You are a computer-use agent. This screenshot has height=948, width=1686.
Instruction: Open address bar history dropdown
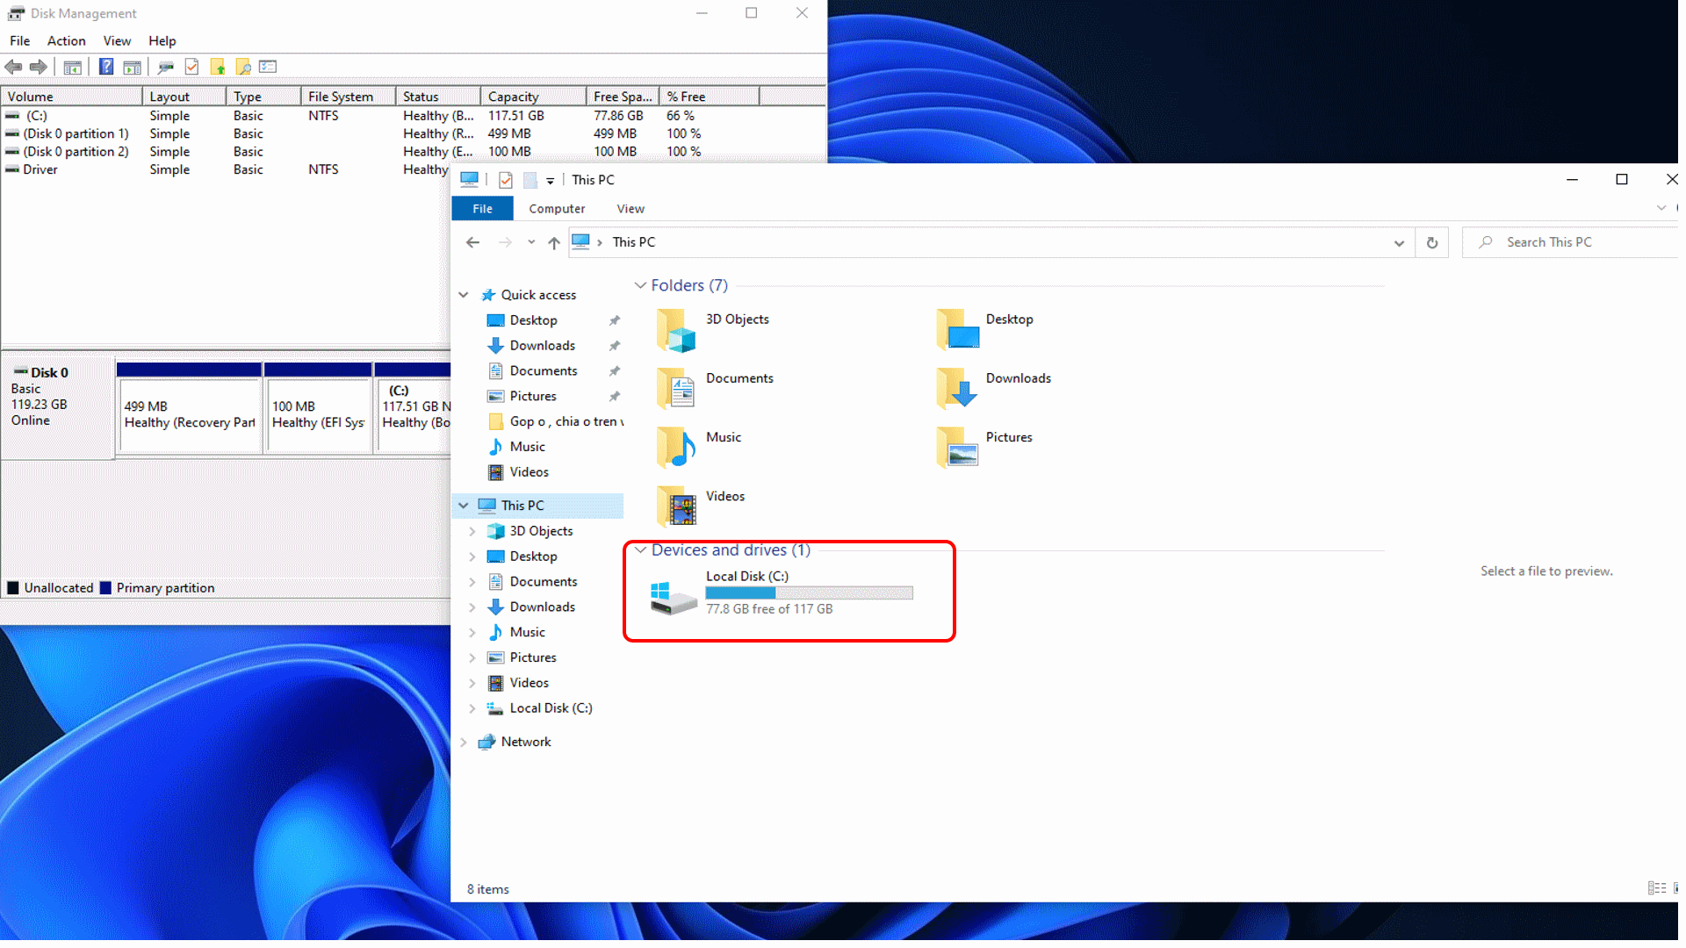(1398, 242)
